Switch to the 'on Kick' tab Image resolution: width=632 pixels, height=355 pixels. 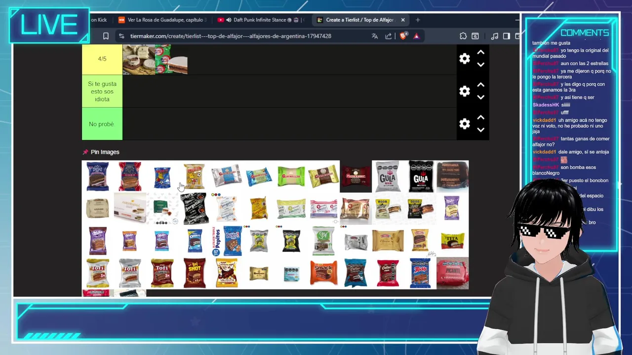(99, 20)
